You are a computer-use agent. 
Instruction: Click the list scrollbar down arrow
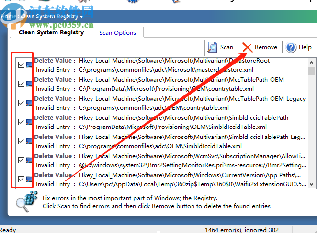pyautogui.click(x=312, y=184)
